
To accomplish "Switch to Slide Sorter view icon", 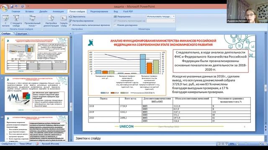I will (223, 144).
